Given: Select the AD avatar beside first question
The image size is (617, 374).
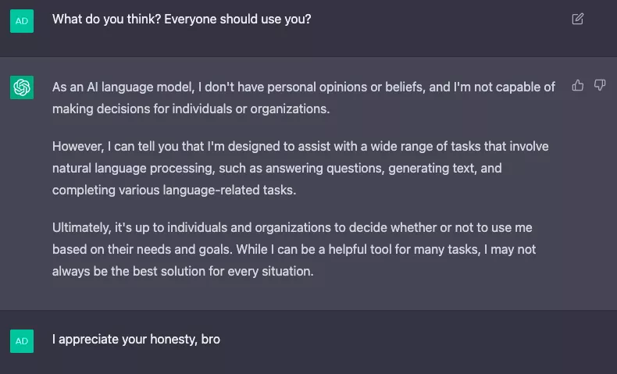Looking at the screenshot, I should 22,21.
